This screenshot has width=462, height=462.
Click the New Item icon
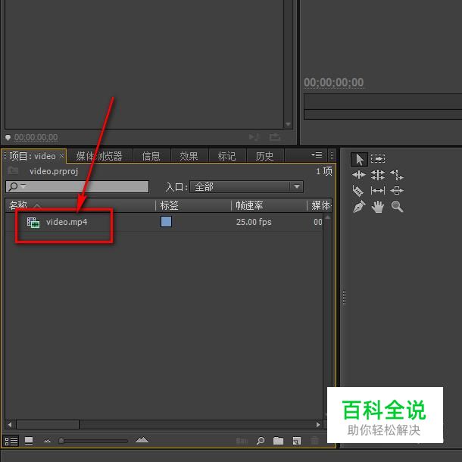297,441
